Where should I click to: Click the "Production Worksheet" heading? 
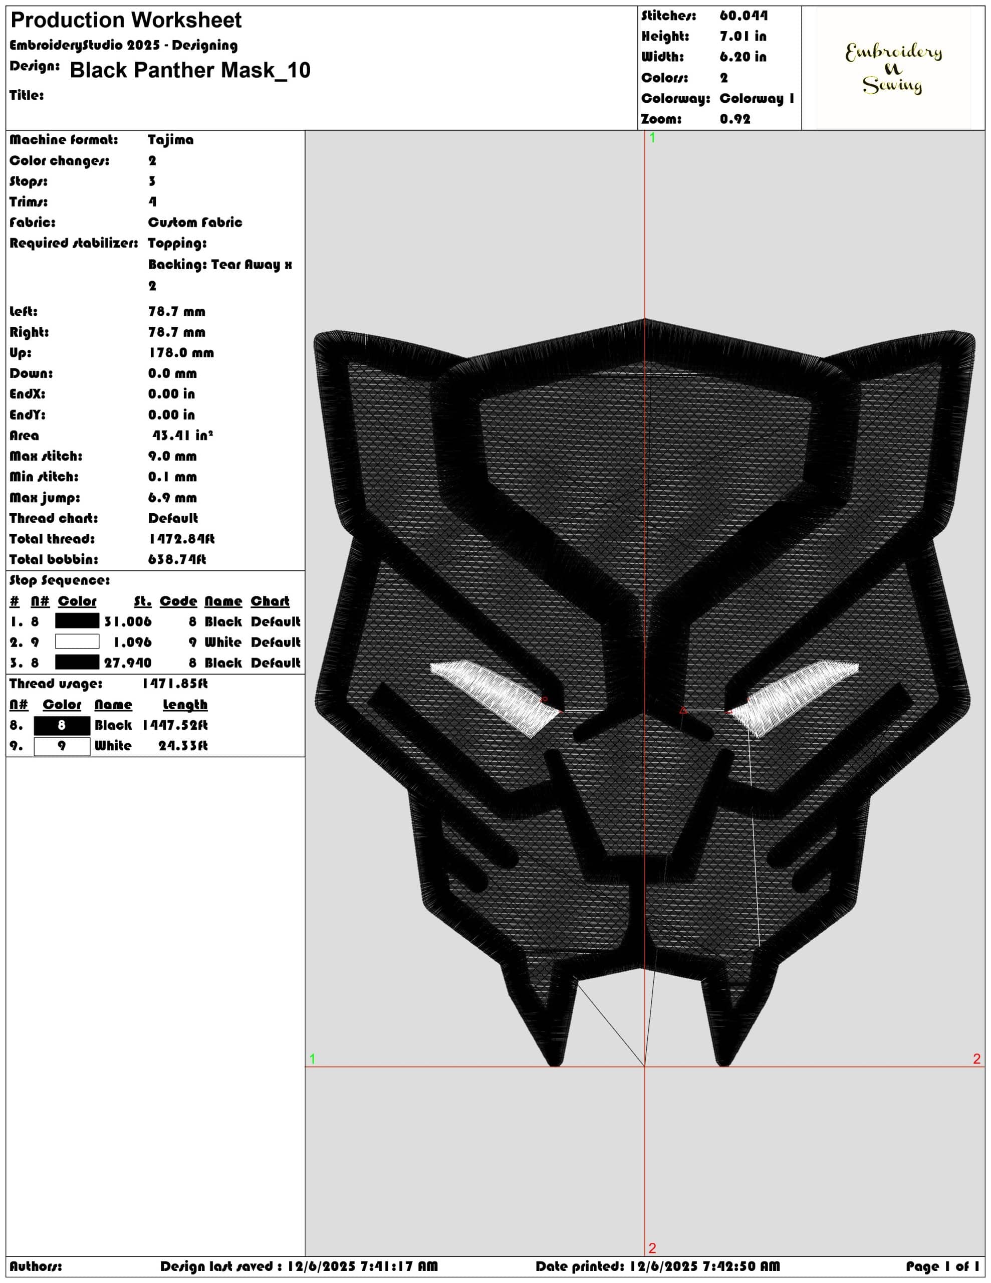[x=126, y=21]
